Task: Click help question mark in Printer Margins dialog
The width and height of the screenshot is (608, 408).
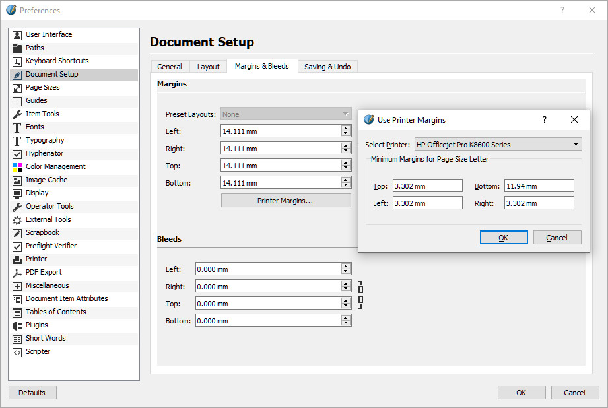Action: 545,119
